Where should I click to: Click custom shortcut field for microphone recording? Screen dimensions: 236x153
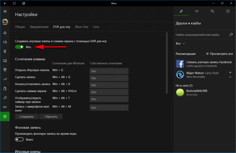pos(109,108)
